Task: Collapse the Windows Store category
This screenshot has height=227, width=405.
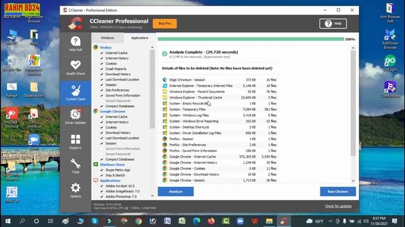Action: pos(112,165)
